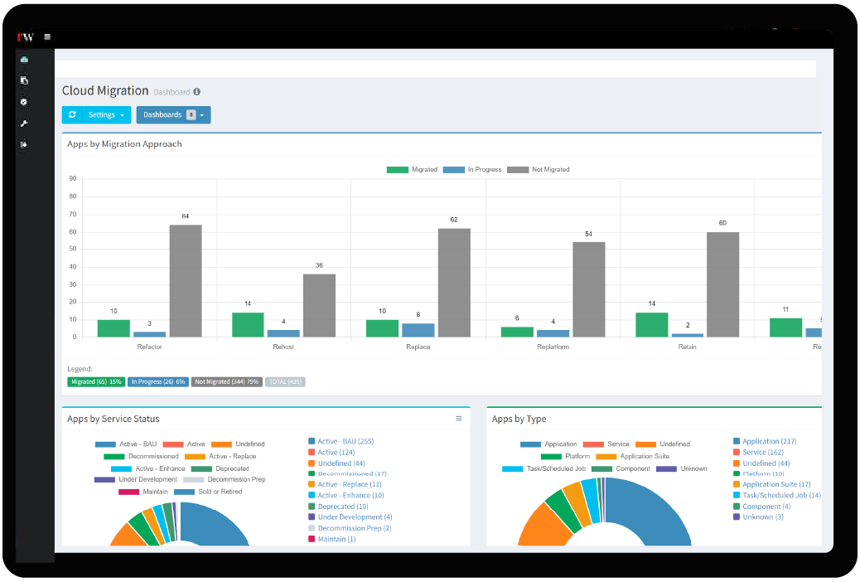Open the home section in the sidebar
860x582 pixels.
tap(24, 60)
